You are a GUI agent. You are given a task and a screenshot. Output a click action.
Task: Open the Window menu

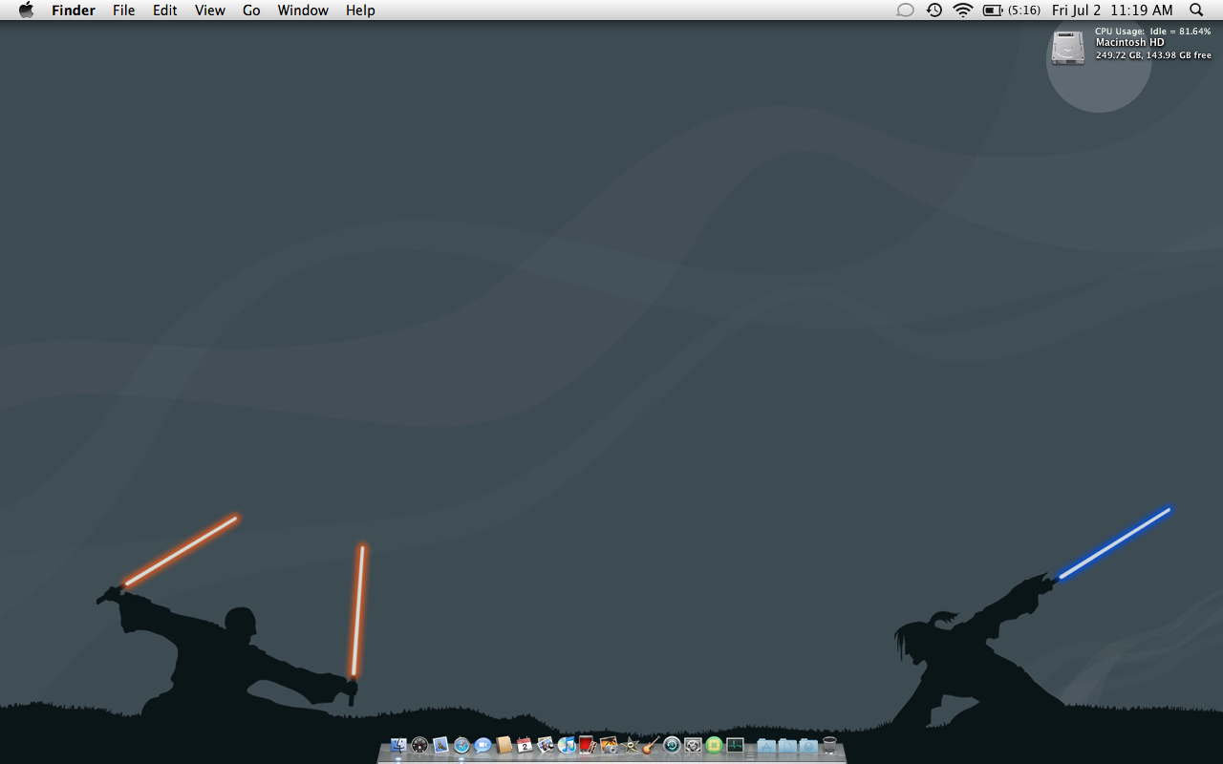coord(303,11)
